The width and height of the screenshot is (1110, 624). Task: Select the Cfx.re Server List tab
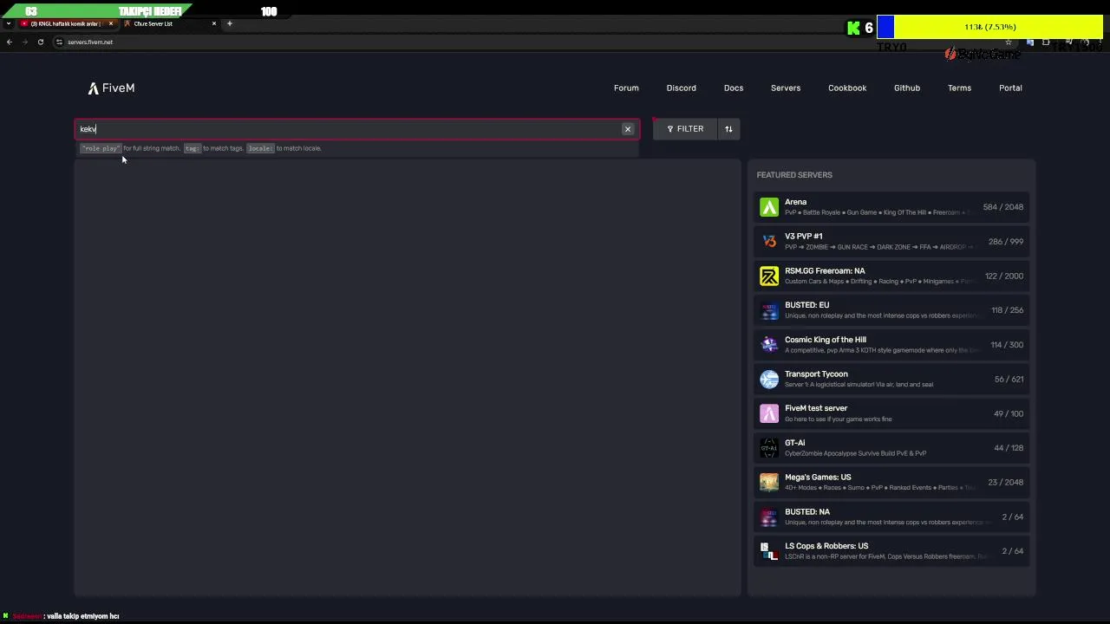[x=171, y=23]
